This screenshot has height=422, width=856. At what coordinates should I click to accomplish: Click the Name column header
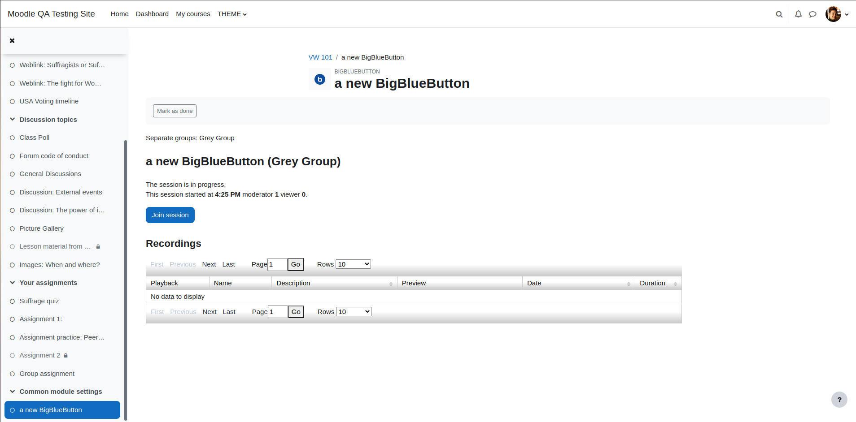pyautogui.click(x=240, y=283)
